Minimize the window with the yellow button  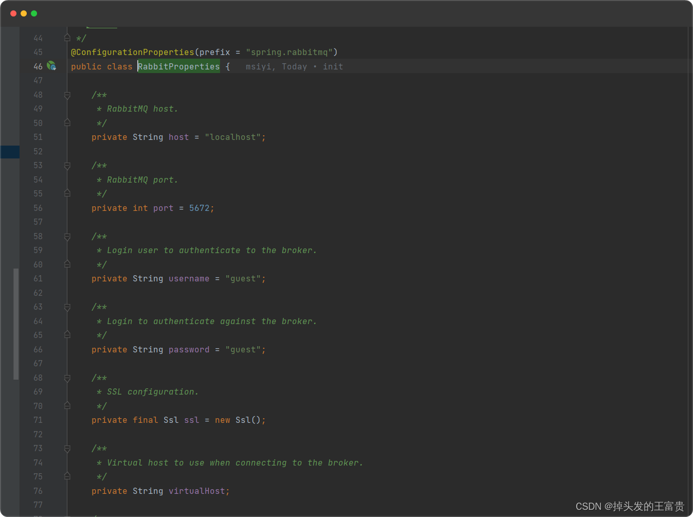coord(24,13)
